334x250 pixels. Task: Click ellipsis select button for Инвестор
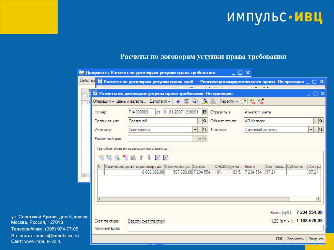pos(200,129)
